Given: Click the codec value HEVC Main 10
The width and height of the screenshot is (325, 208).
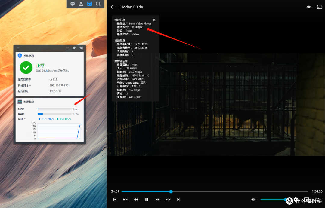Looking at the screenshot, I should click(140, 75).
